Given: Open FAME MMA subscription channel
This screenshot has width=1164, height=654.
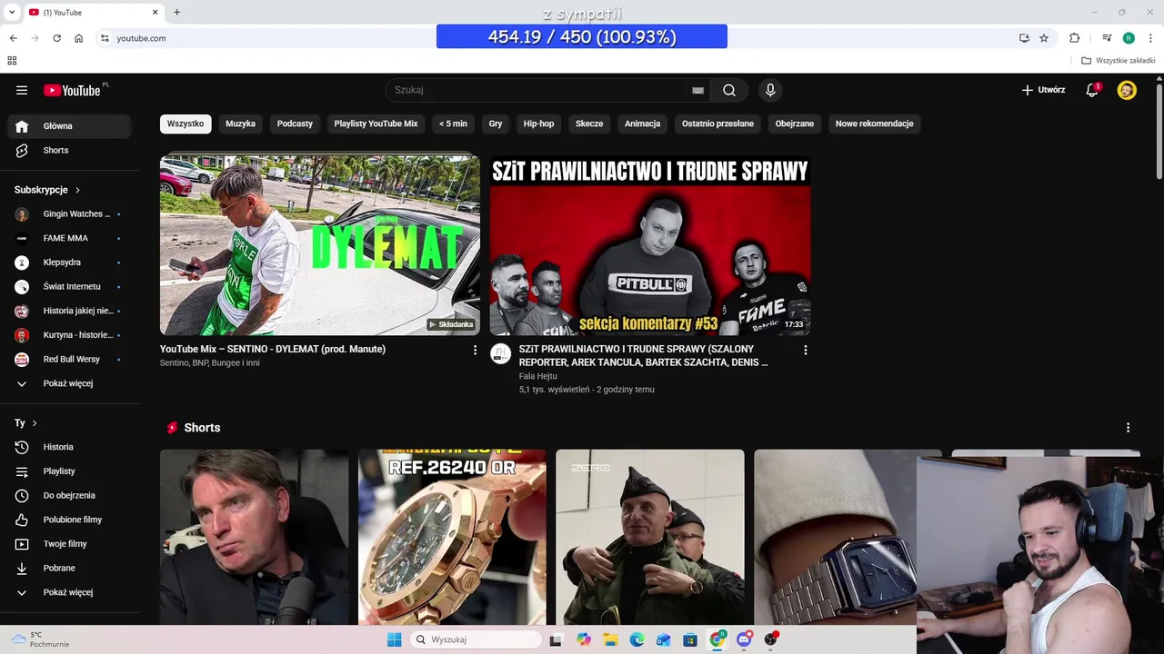Looking at the screenshot, I should (69, 238).
